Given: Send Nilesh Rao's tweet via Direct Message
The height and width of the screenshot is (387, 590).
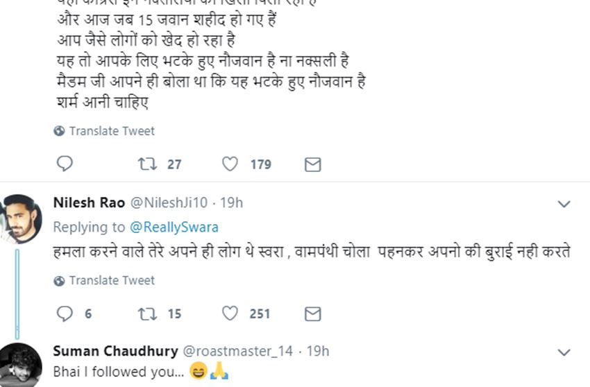Looking at the screenshot, I should tap(313, 314).
